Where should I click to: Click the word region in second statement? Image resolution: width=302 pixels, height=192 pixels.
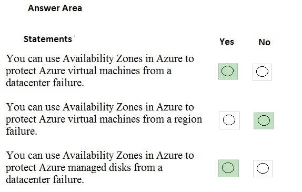[188, 119]
